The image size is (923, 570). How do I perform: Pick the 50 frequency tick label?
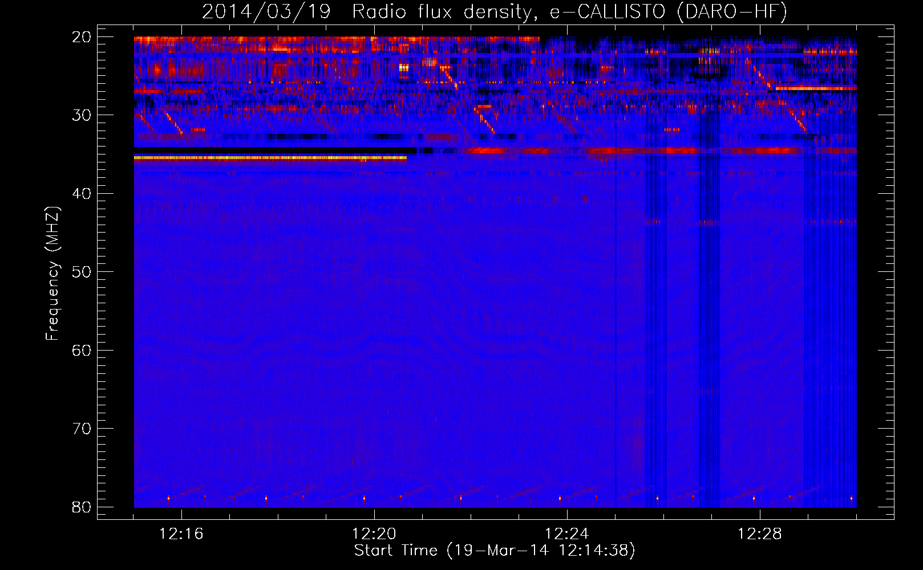pyautogui.click(x=82, y=272)
